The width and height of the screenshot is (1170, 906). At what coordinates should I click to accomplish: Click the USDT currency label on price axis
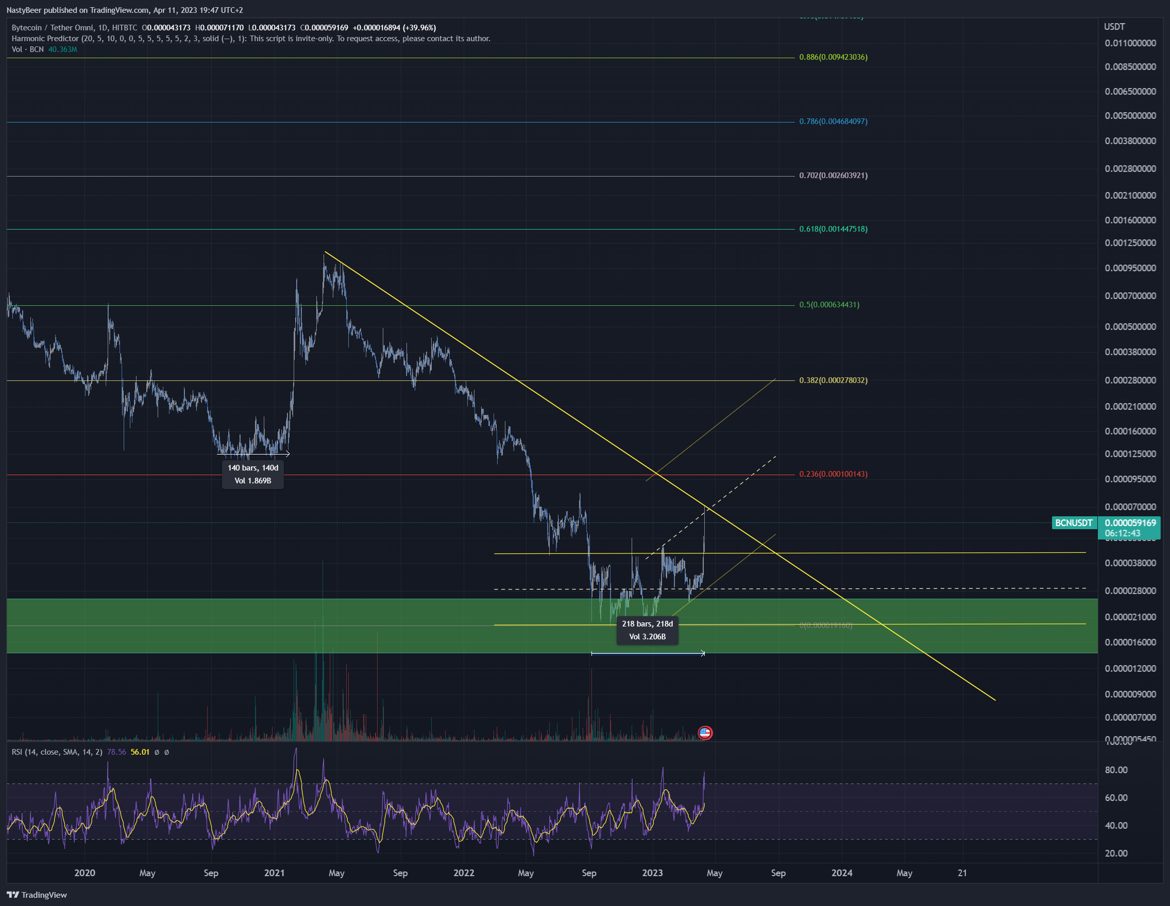(1114, 27)
